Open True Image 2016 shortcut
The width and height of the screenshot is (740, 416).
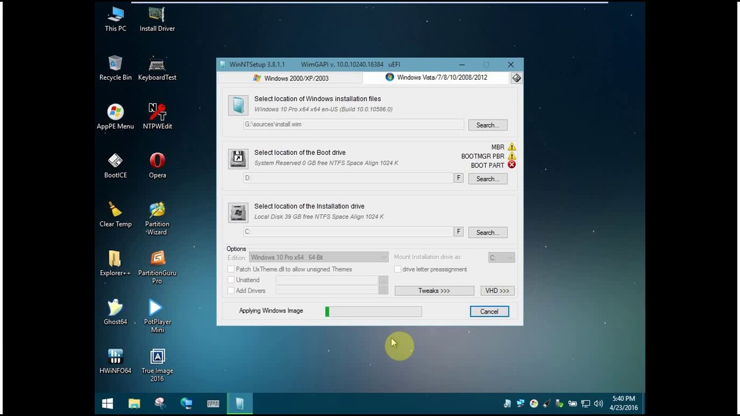[x=157, y=365]
